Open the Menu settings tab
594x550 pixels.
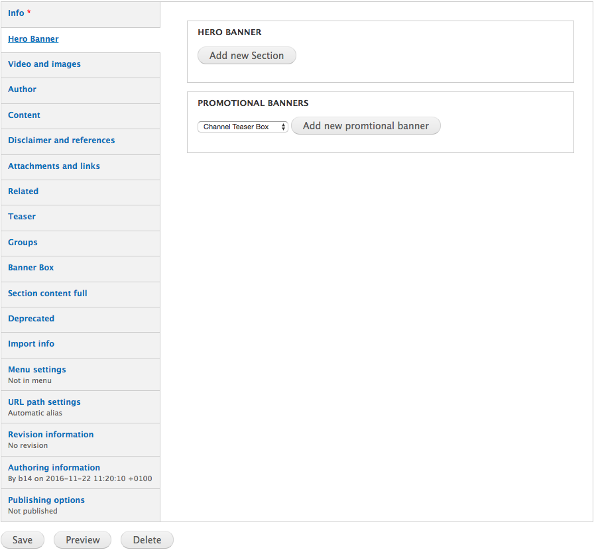pos(37,370)
